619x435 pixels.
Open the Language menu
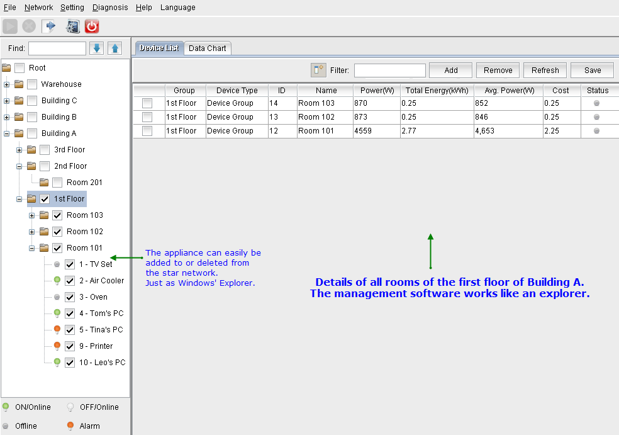177,8
